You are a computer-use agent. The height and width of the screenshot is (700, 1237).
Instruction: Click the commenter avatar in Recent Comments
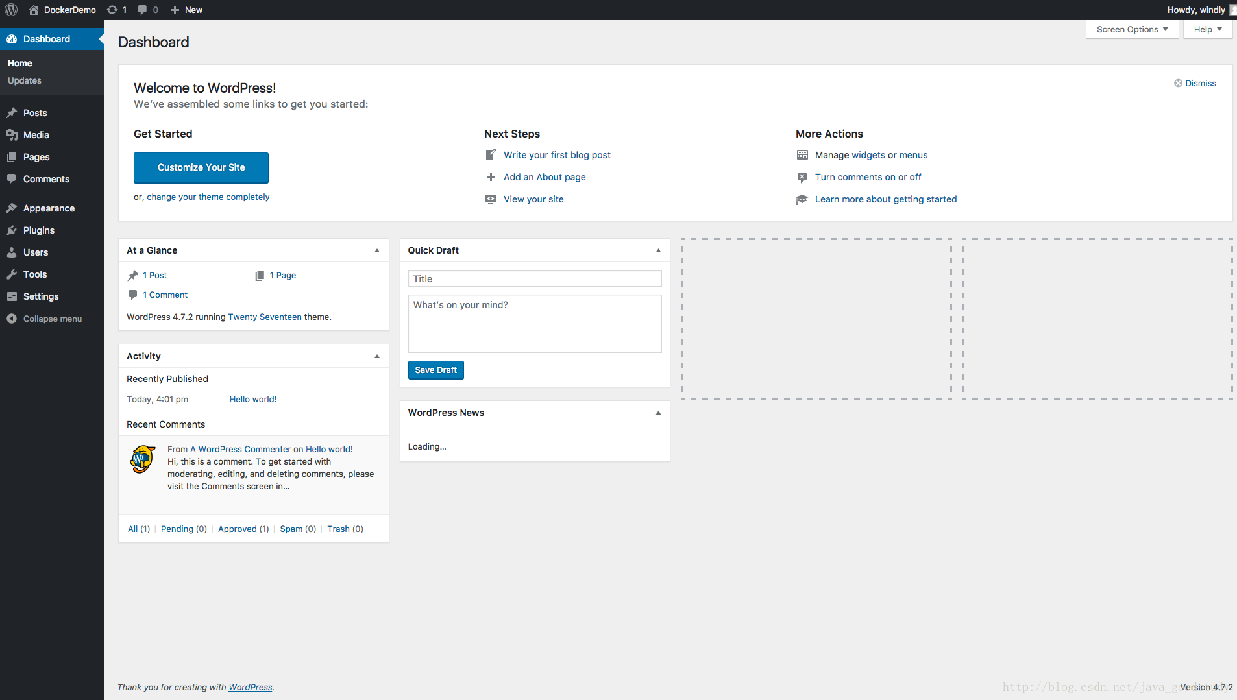click(142, 459)
